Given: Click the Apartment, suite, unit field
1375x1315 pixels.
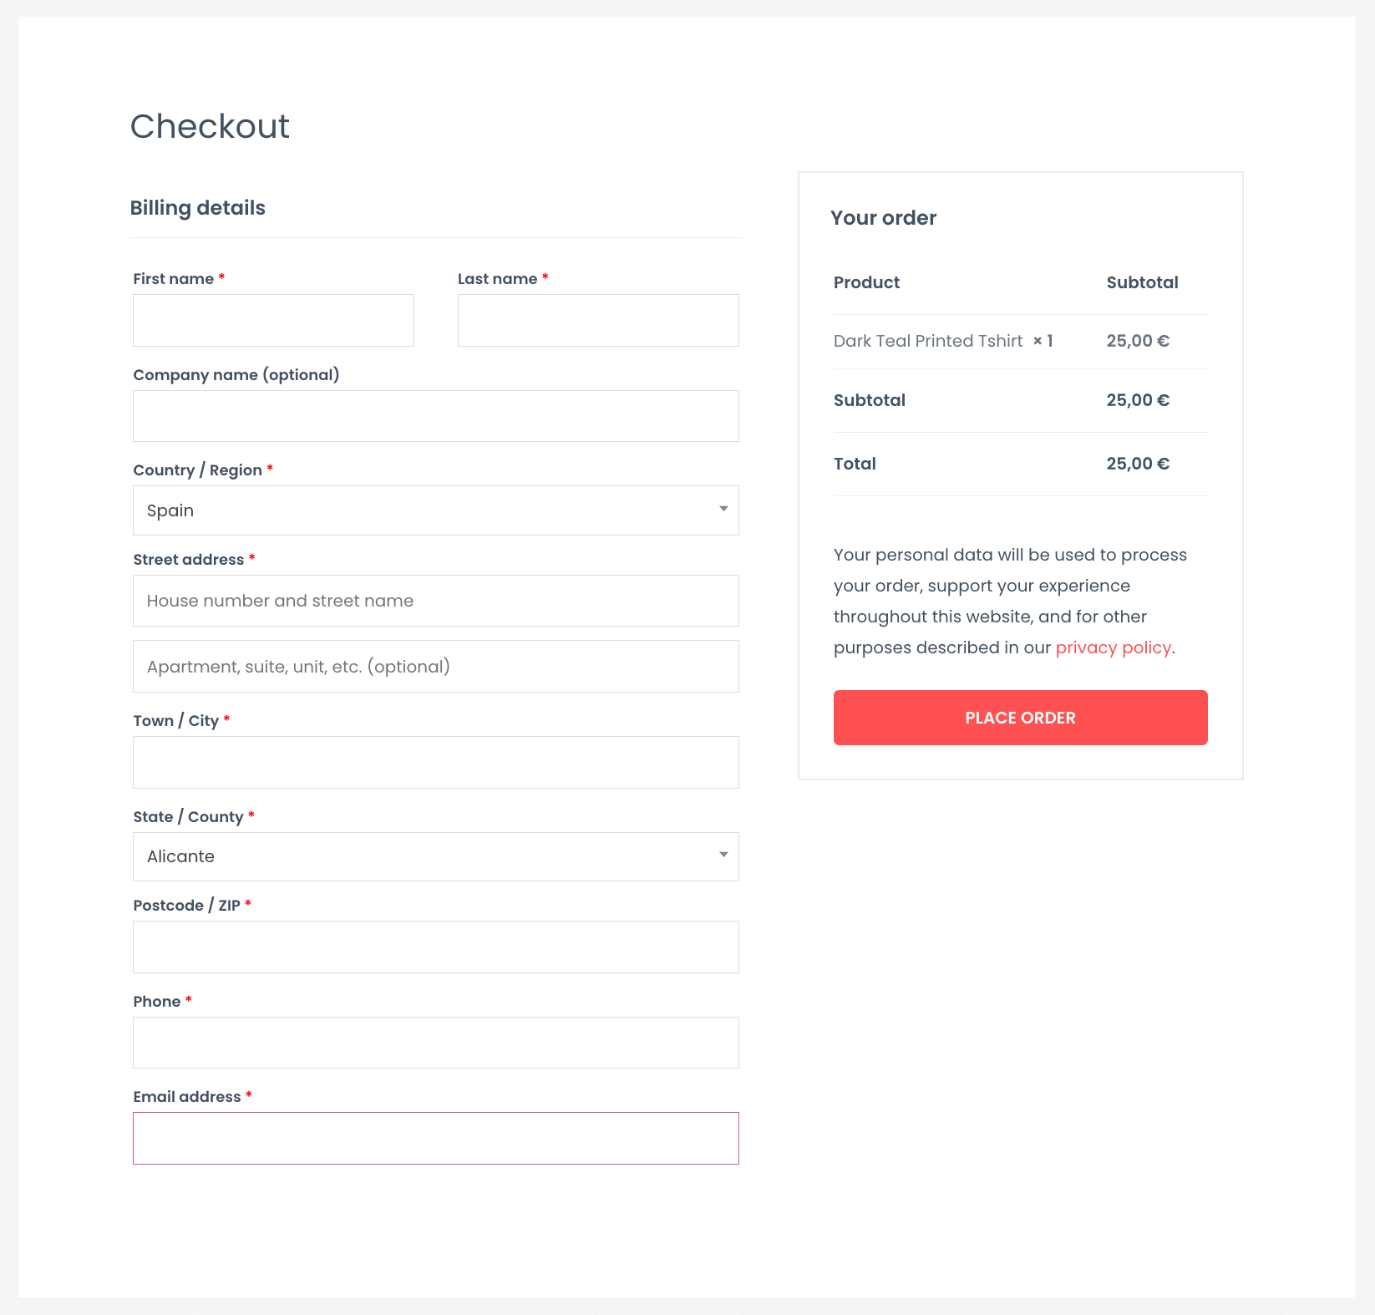Looking at the screenshot, I should [436, 667].
